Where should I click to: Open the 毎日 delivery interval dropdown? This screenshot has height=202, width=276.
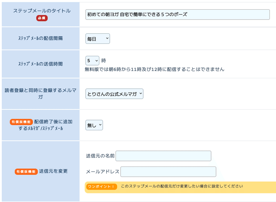(x=98, y=39)
